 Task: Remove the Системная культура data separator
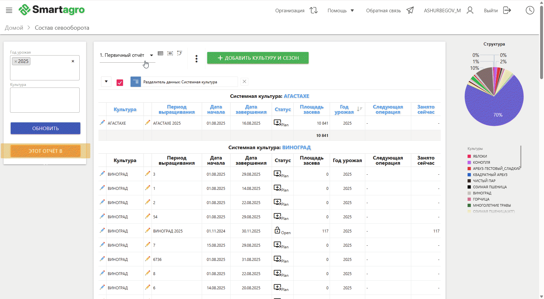[244, 82]
